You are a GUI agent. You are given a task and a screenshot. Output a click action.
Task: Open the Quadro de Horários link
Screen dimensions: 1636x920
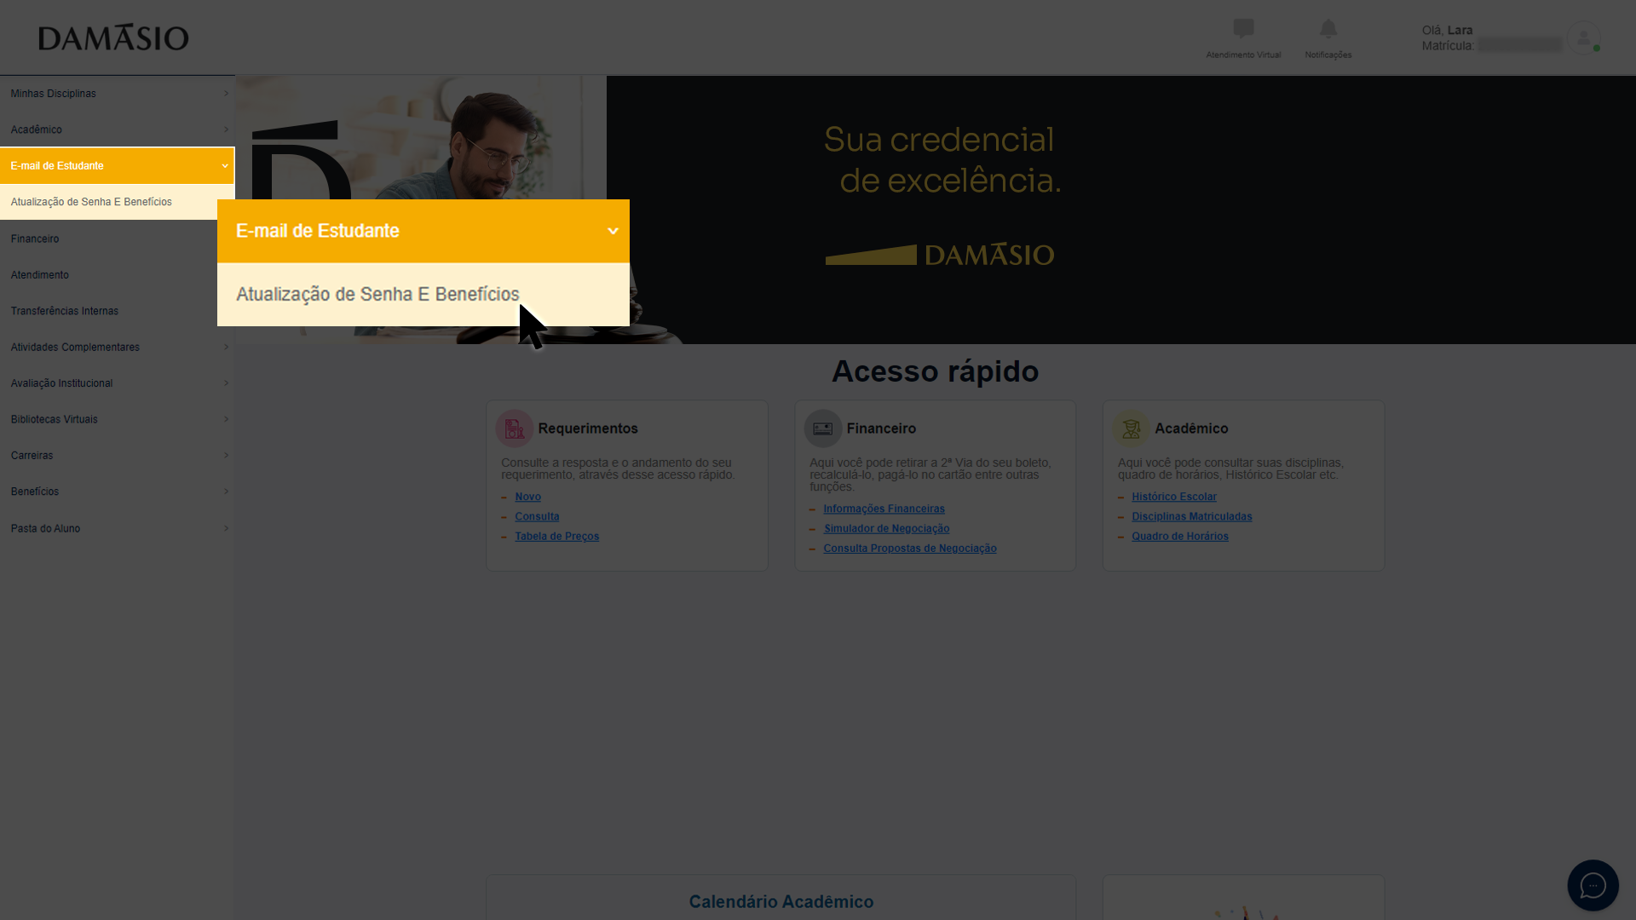(1179, 536)
